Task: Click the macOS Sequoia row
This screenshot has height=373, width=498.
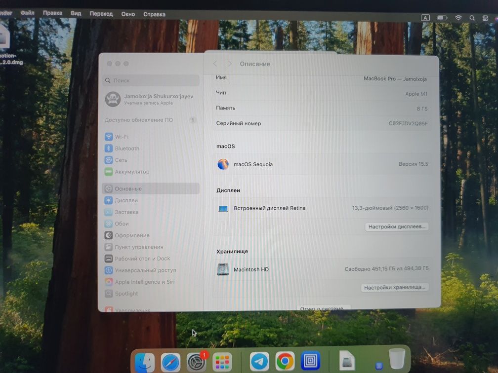Action: [322, 164]
